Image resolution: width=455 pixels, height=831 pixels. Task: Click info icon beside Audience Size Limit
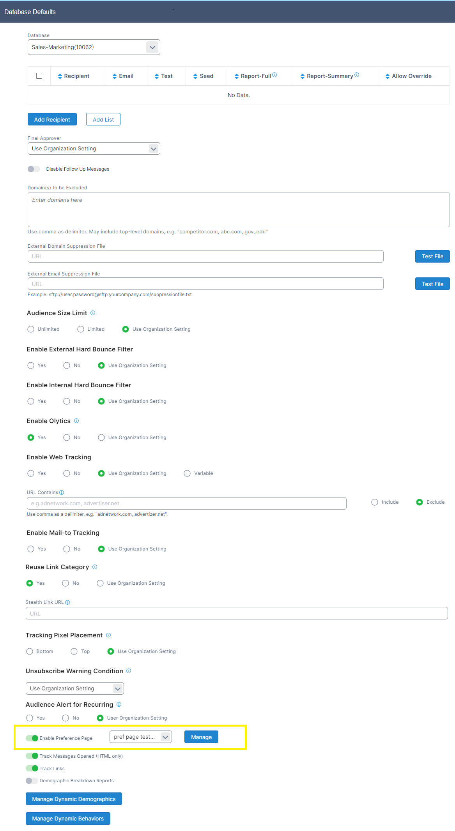point(93,313)
